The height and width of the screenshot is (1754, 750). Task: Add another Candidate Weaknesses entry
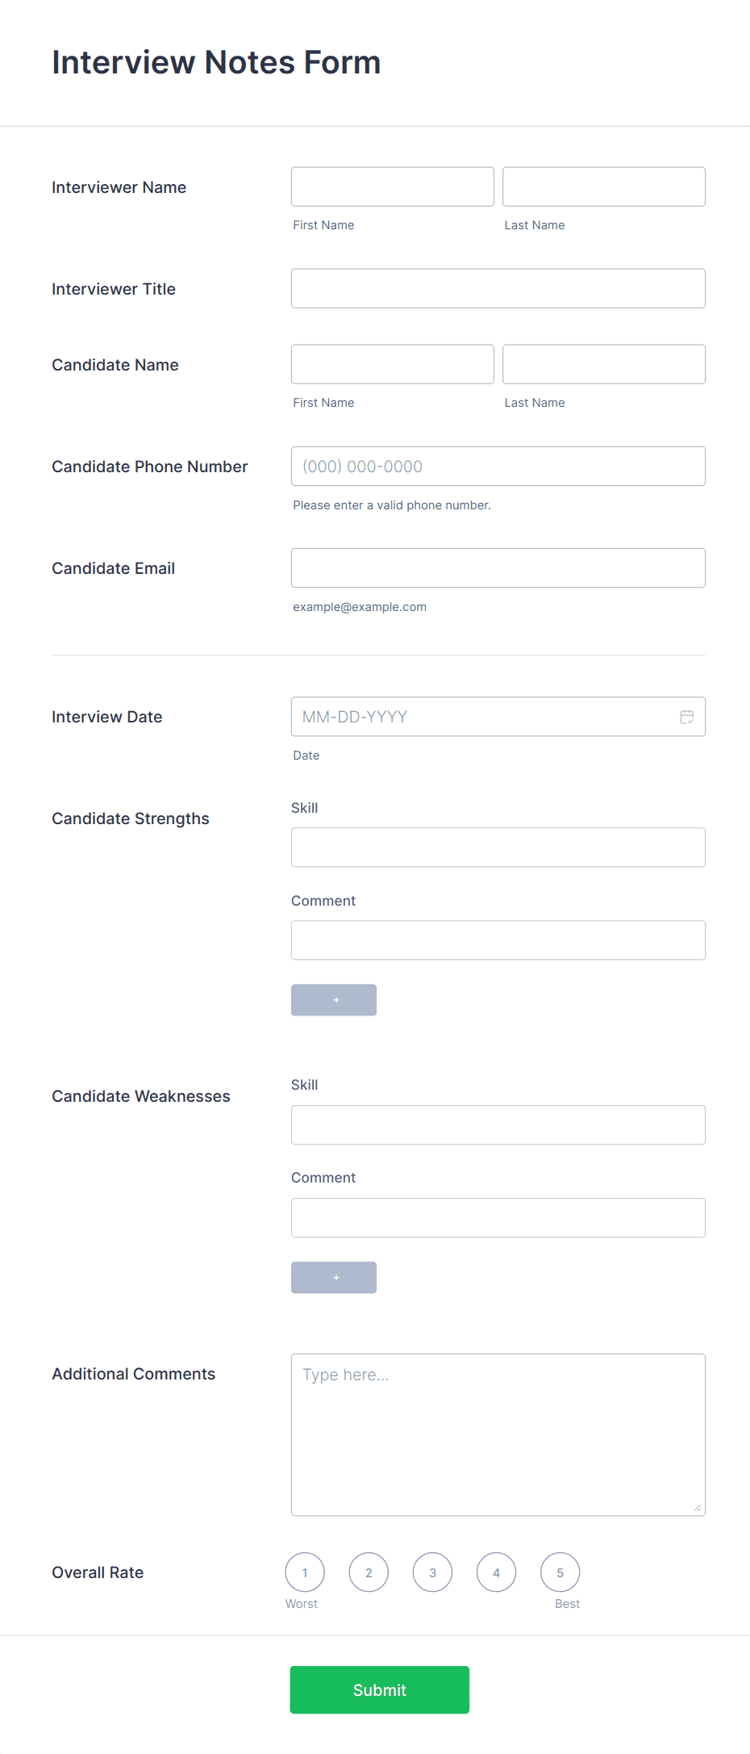(333, 1277)
